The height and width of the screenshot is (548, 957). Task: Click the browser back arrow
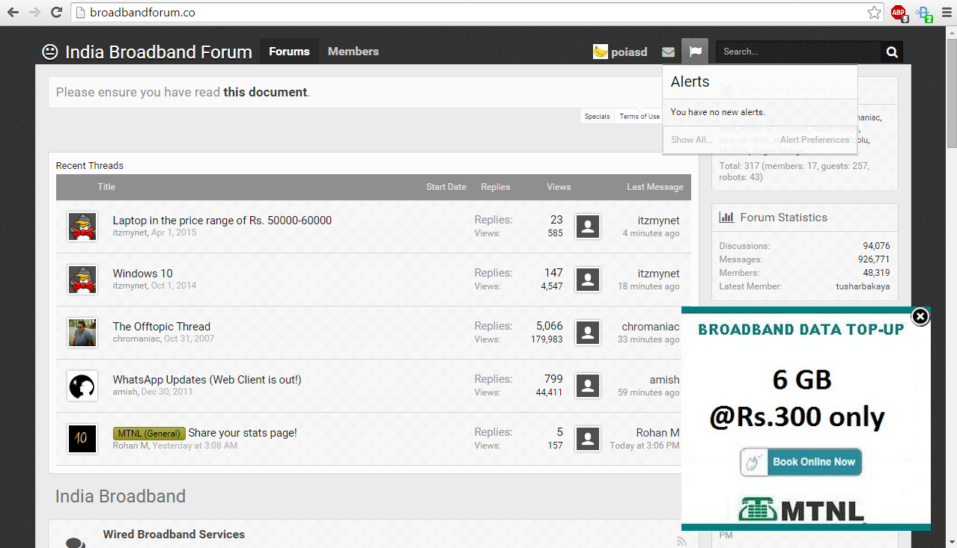(13, 13)
